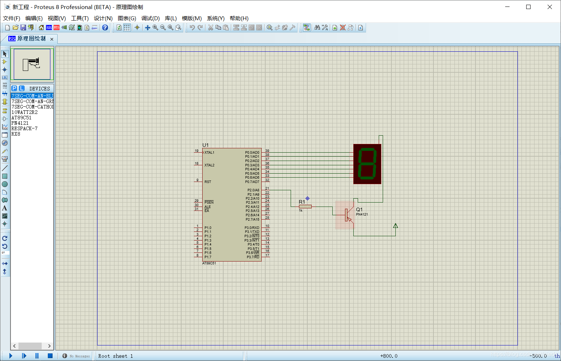Click the Open Project folder icon
This screenshot has height=361, width=561.
tap(15, 27)
